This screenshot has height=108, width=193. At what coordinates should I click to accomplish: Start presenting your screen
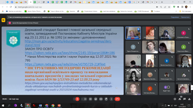(101, 99)
